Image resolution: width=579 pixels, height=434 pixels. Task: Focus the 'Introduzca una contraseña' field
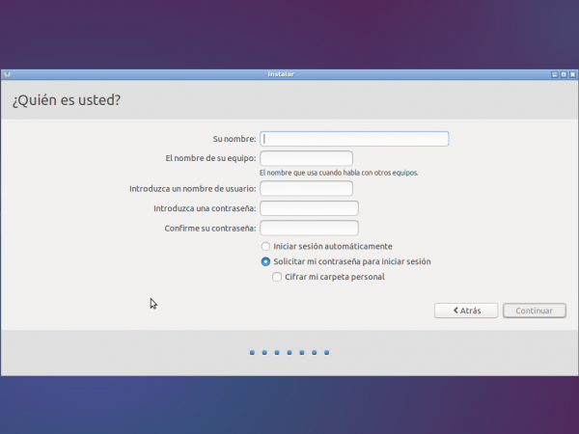pyautogui.click(x=309, y=208)
